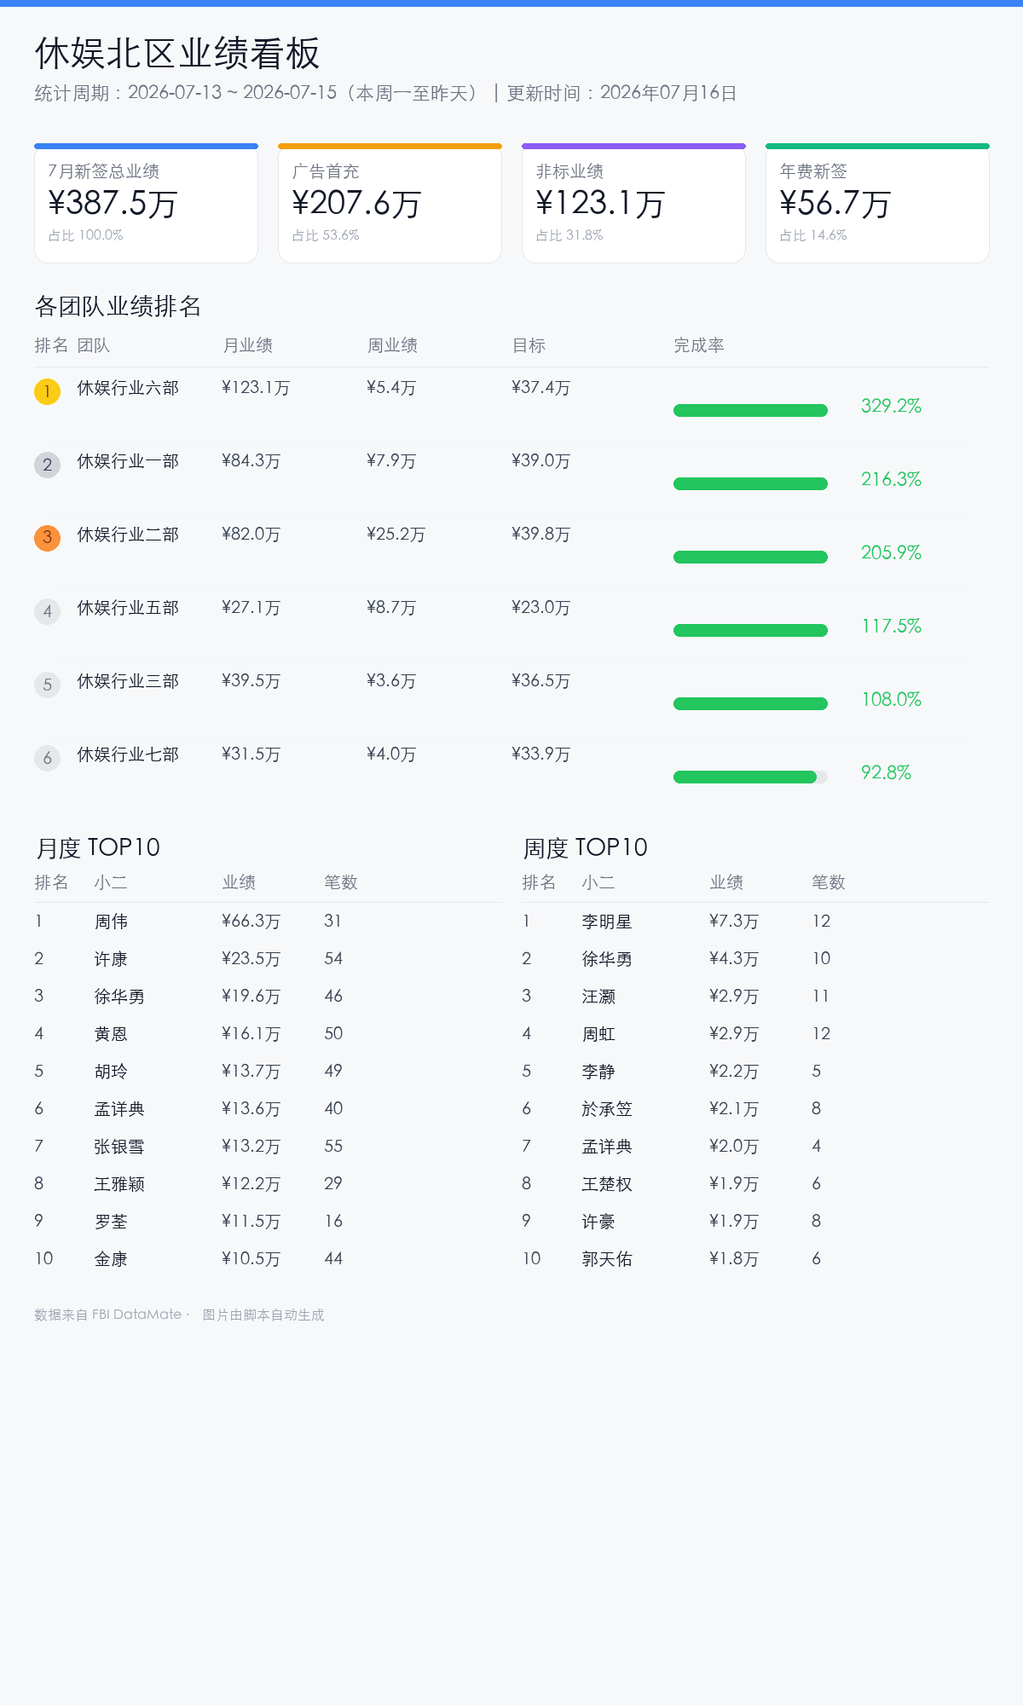The width and height of the screenshot is (1023, 1705).
Task: Click 休娱行业七部 92.8% progress bar
Action: [x=750, y=777]
